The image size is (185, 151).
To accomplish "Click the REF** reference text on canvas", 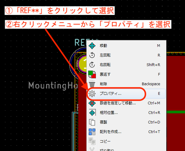I will coord(81,43).
